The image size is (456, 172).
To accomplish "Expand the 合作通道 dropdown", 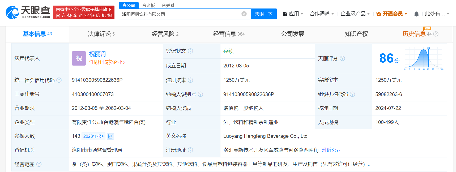I will [x=322, y=14].
